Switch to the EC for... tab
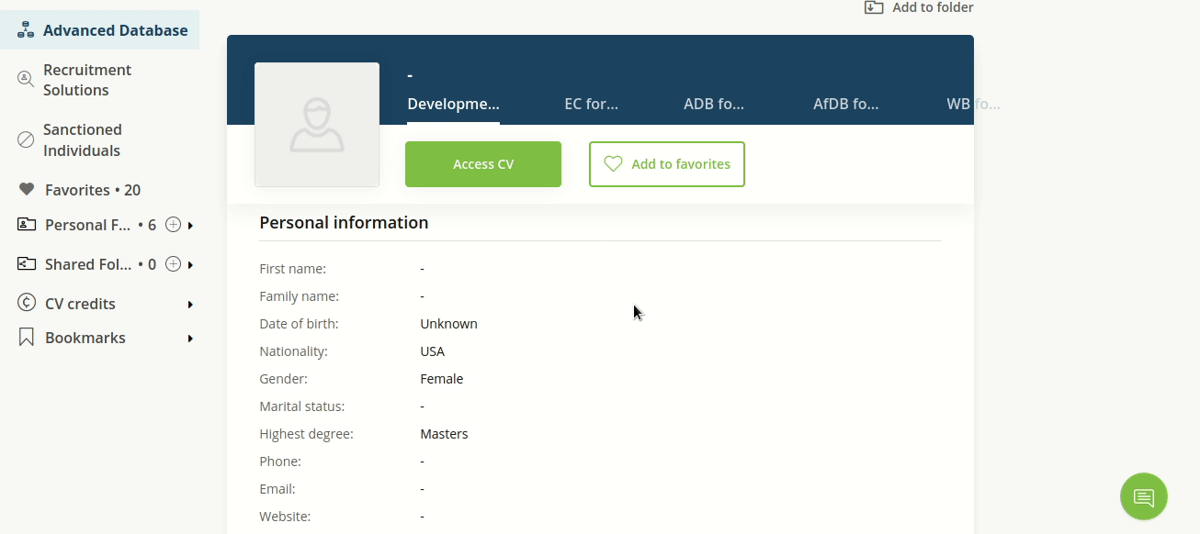This screenshot has width=1200, height=534. [x=592, y=104]
